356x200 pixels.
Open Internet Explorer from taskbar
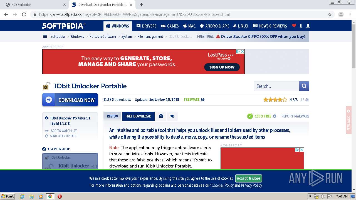[x=22, y=196]
